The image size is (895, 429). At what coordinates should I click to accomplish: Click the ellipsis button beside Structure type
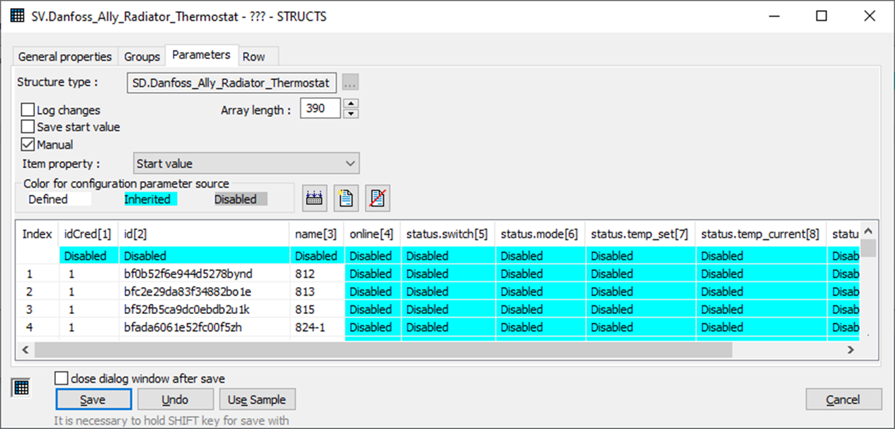click(x=351, y=83)
